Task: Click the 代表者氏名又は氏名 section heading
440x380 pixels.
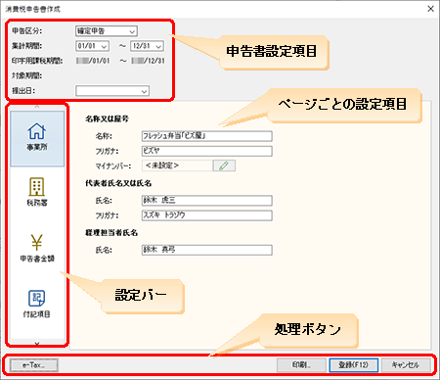Action: pos(118,183)
